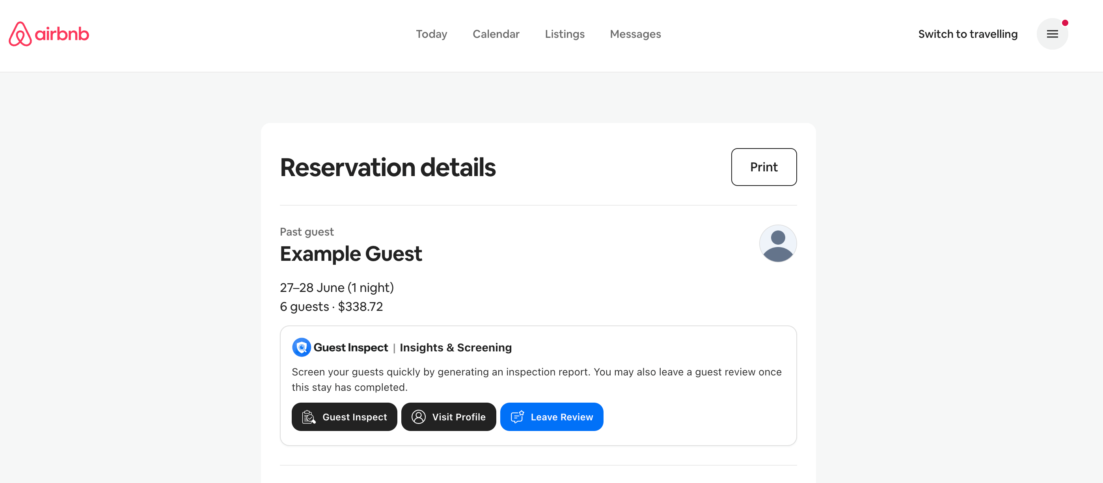Open the hamburger account menu
1103x483 pixels.
1052,34
